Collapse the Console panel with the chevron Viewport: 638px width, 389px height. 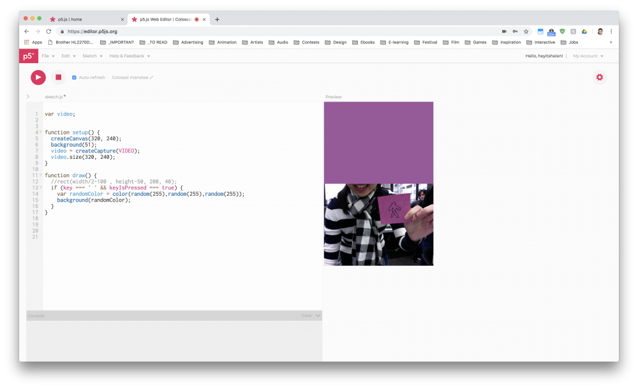click(x=318, y=316)
